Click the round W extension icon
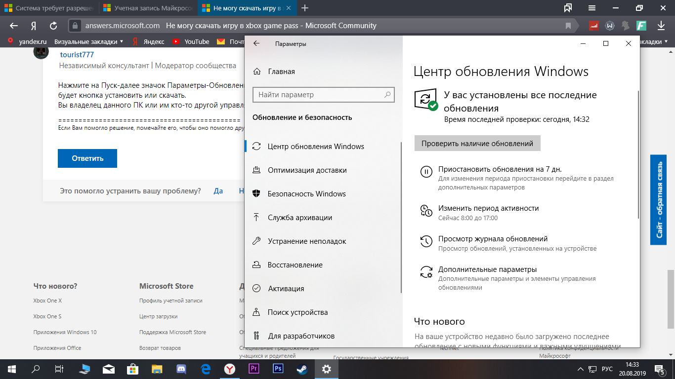 click(610, 26)
